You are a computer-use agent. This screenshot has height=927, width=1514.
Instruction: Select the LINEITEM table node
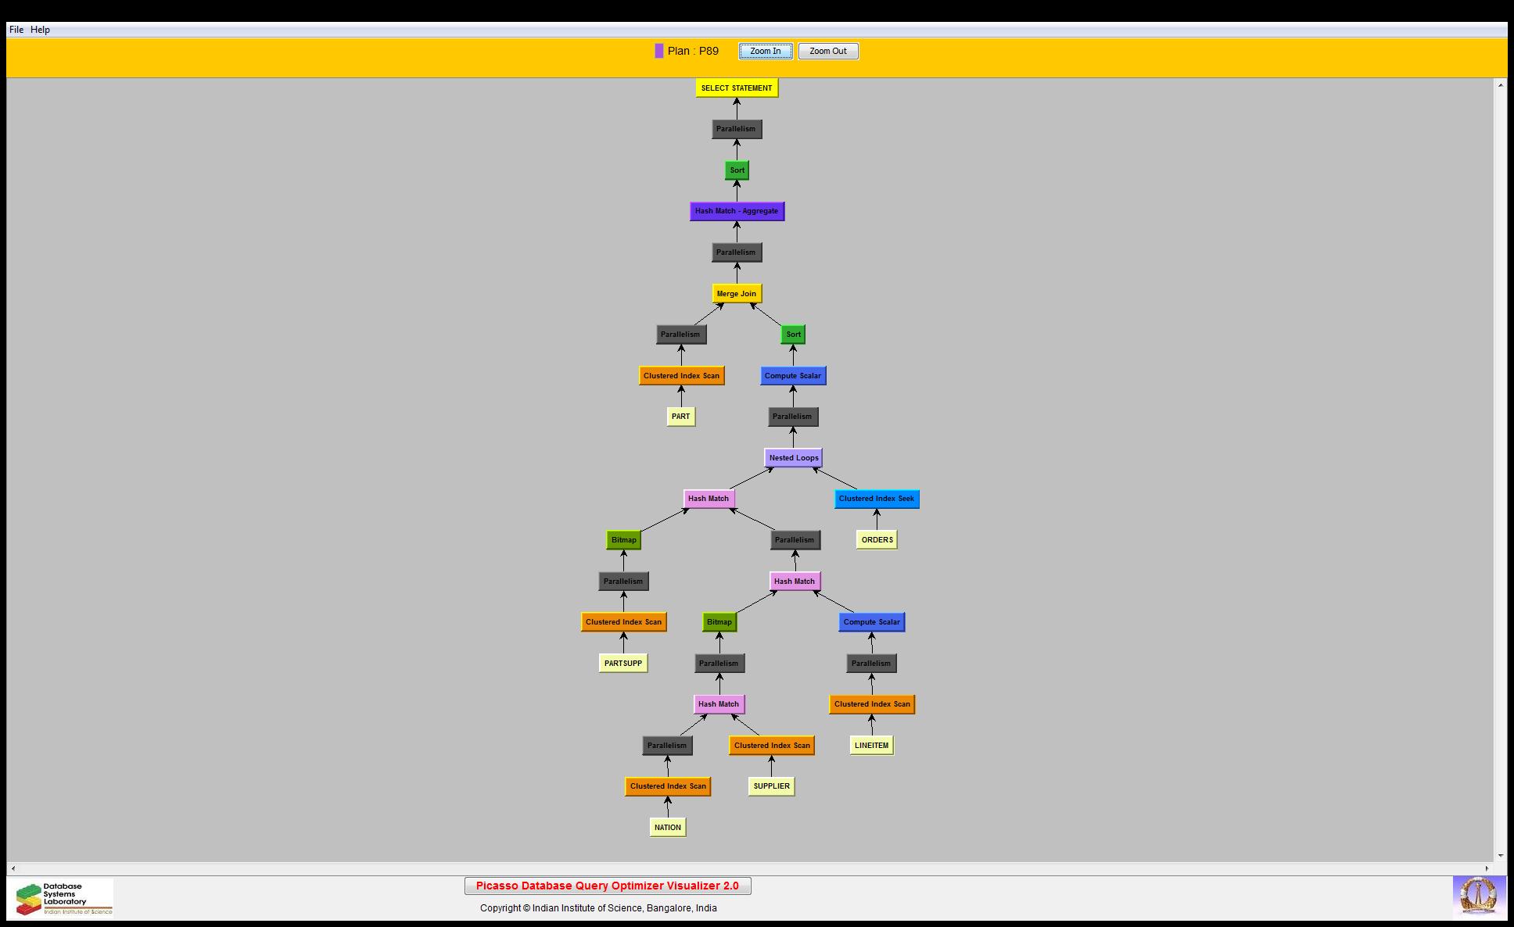(871, 746)
